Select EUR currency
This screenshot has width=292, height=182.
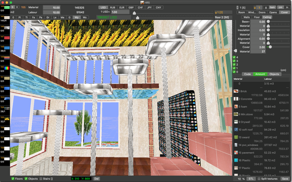click(122, 7)
